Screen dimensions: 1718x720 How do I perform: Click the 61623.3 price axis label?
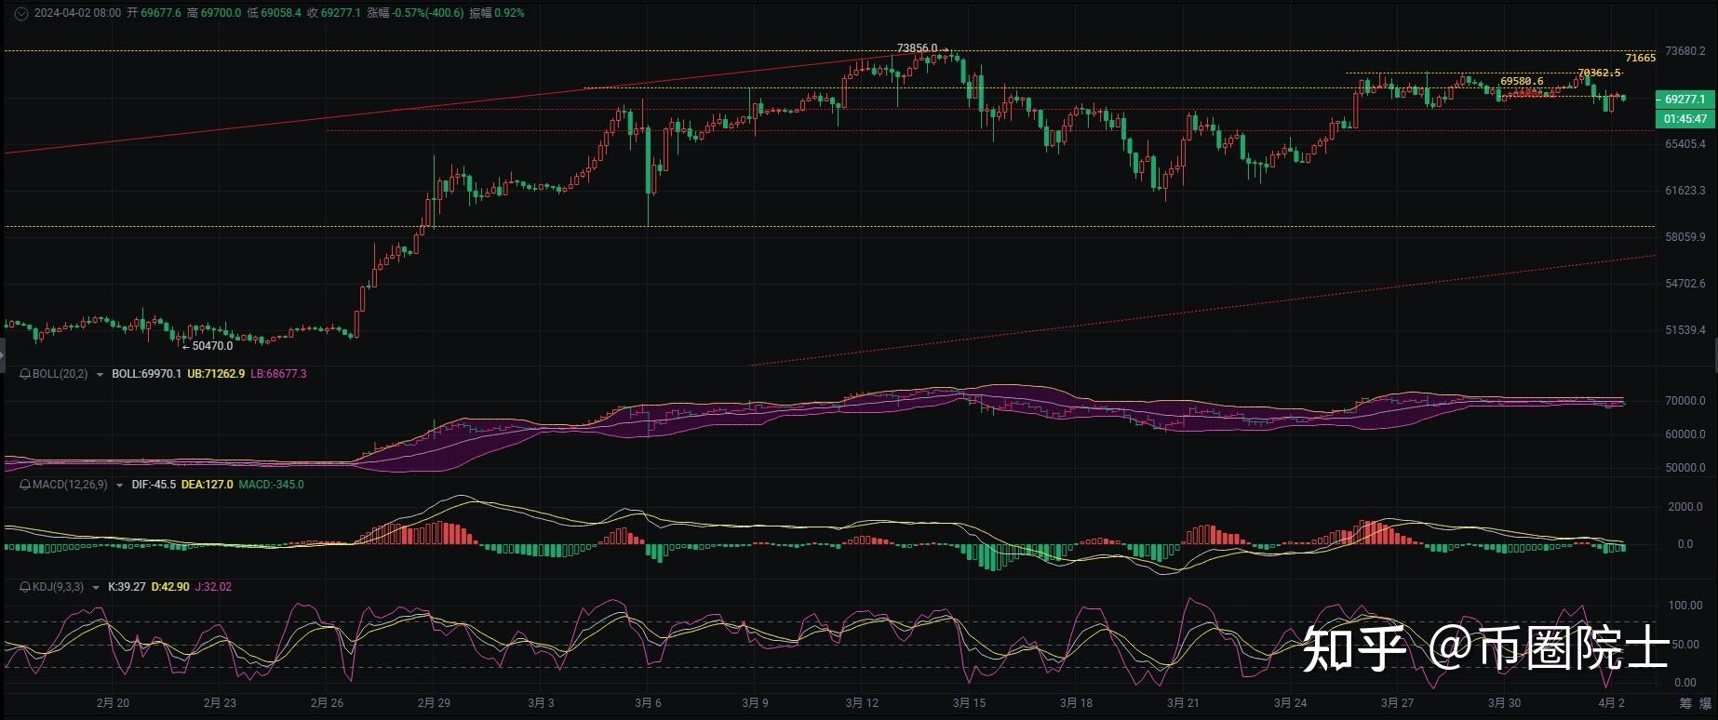click(x=1685, y=191)
